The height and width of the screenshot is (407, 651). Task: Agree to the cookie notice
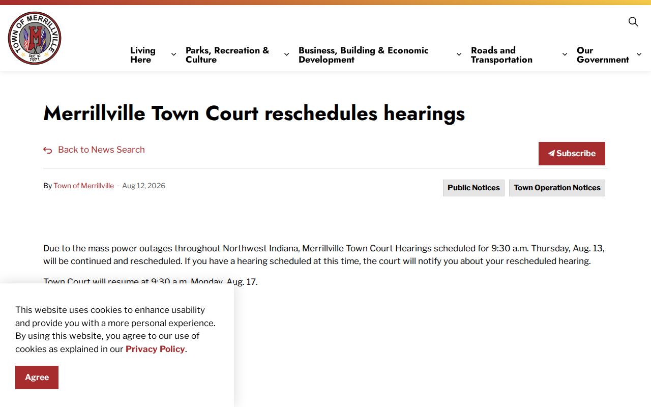click(37, 377)
